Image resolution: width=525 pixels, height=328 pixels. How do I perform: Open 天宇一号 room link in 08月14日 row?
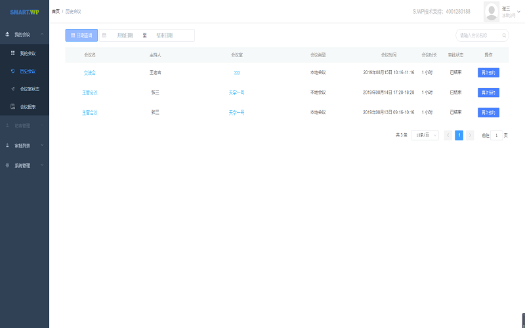point(236,92)
